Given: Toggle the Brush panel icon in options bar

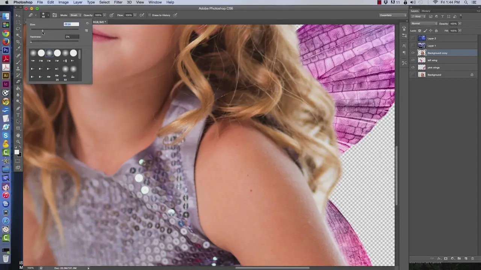Looking at the screenshot, I should (54, 15).
